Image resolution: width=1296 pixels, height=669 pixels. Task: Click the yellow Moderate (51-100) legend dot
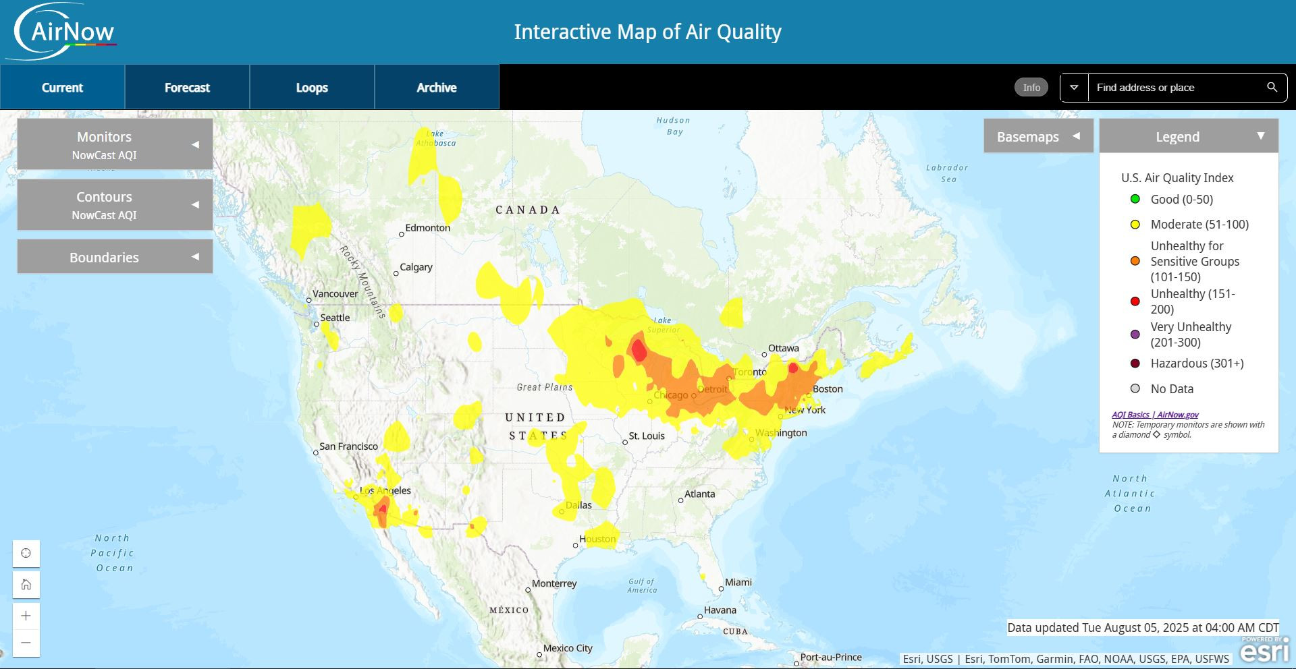point(1135,225)
